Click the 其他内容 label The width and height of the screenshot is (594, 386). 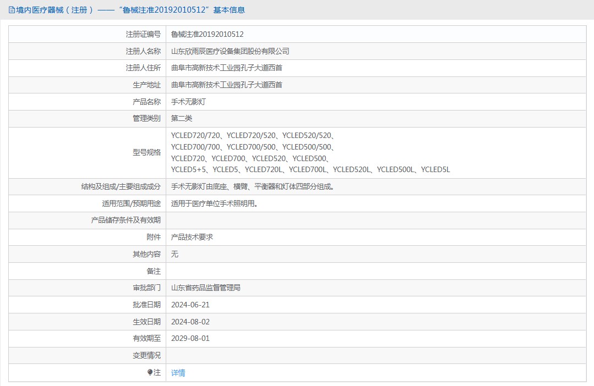click(x=146, y=254)
